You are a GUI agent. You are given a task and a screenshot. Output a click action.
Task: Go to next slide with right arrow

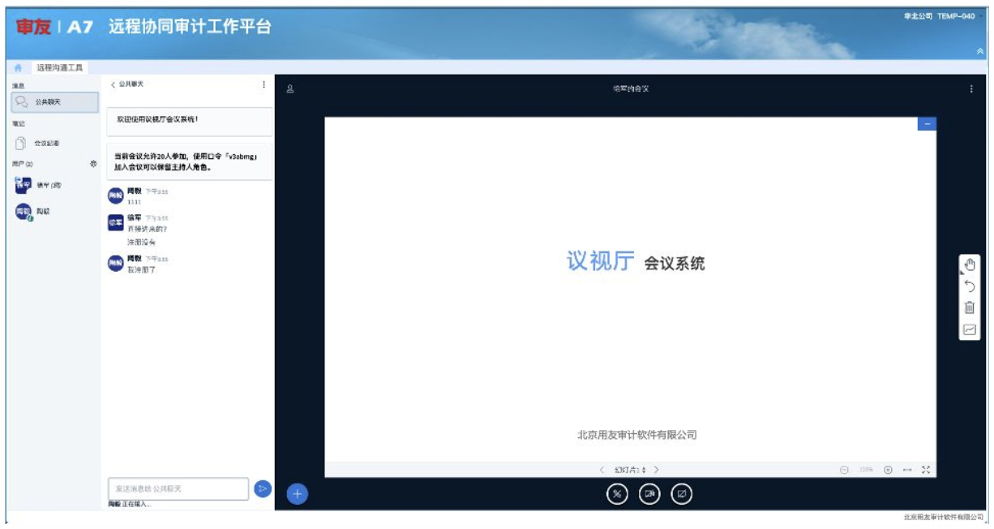point(656,470)
